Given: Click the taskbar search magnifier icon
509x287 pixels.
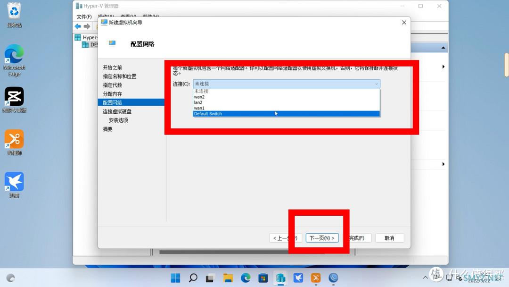Looking at the screenshot, I should 193,278.
